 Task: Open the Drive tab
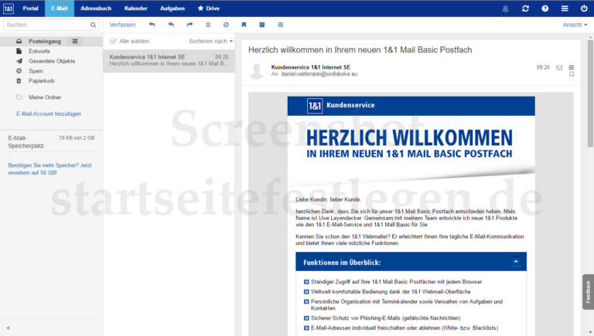pos(209,8)
